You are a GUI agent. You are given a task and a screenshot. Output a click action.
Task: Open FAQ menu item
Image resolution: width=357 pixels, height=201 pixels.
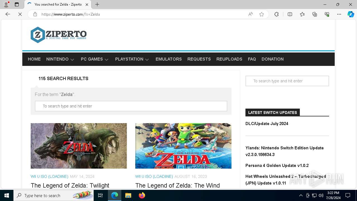coord(252,59)
